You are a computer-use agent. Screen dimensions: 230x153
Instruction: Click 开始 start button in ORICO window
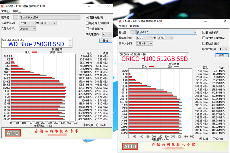[222, 55]
